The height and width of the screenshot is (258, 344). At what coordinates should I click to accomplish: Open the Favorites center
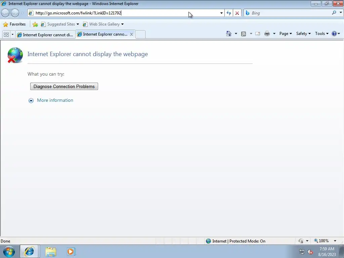(x=14, y=24)
